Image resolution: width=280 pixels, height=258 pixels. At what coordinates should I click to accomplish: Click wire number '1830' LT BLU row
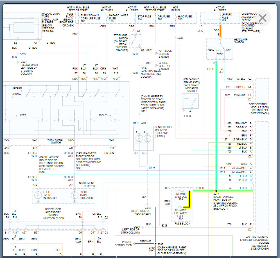tap(229, 148)
